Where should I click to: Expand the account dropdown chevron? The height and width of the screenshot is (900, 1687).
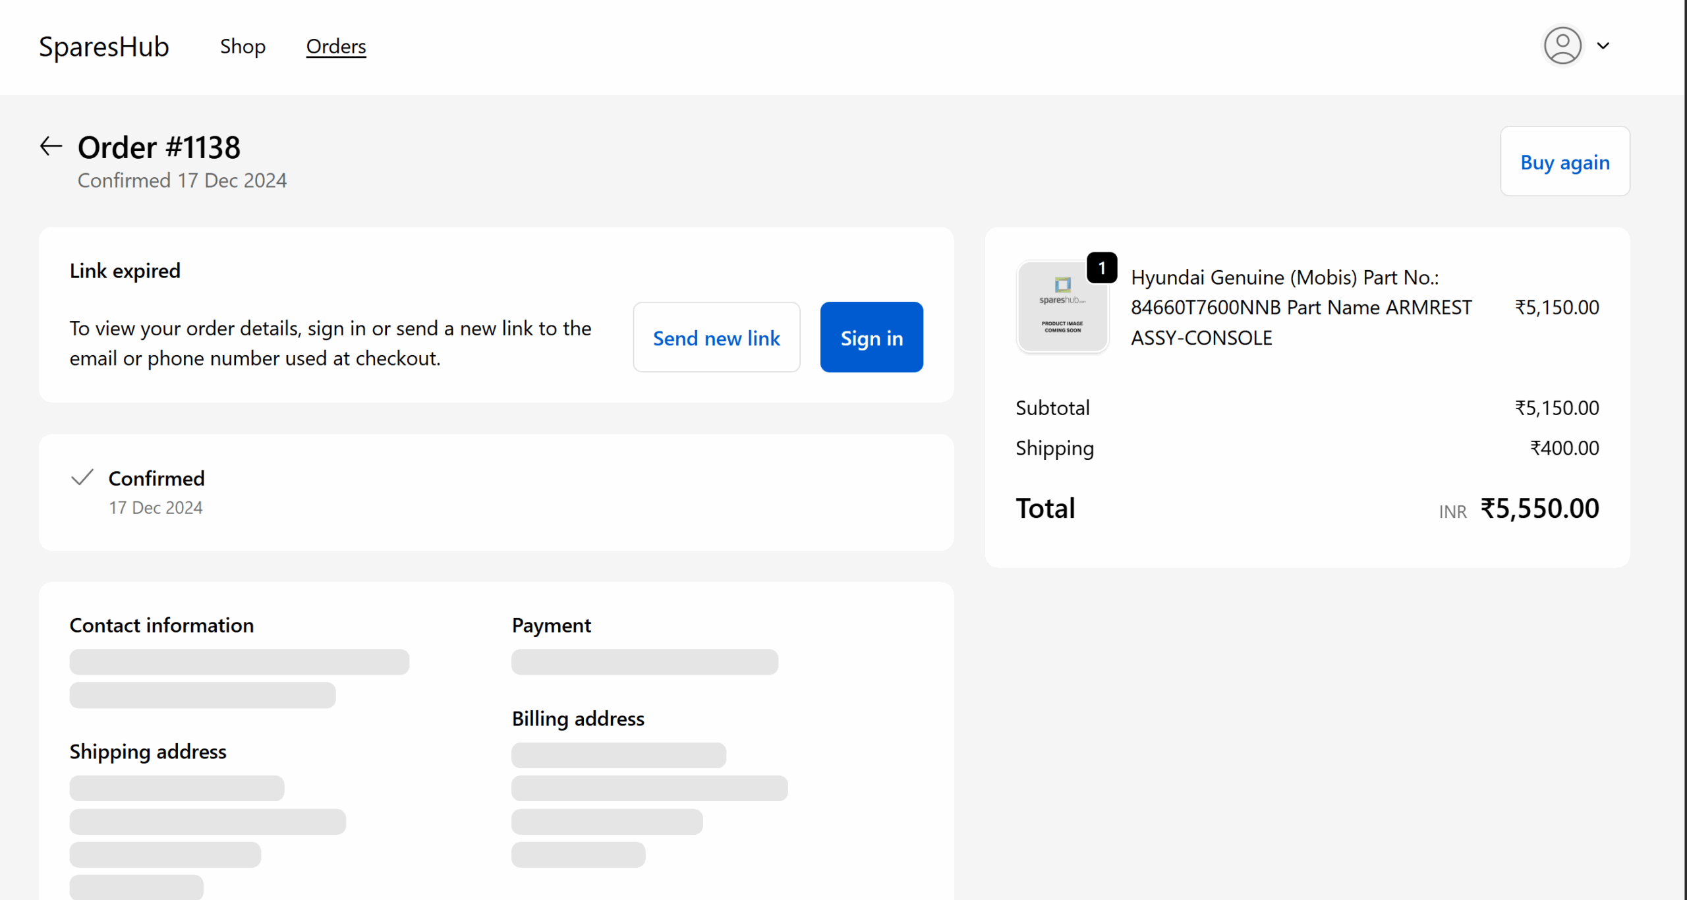[1603, 45]
